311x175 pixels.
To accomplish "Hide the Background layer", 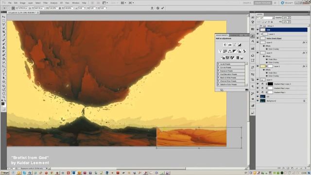I will coord(258,101).
